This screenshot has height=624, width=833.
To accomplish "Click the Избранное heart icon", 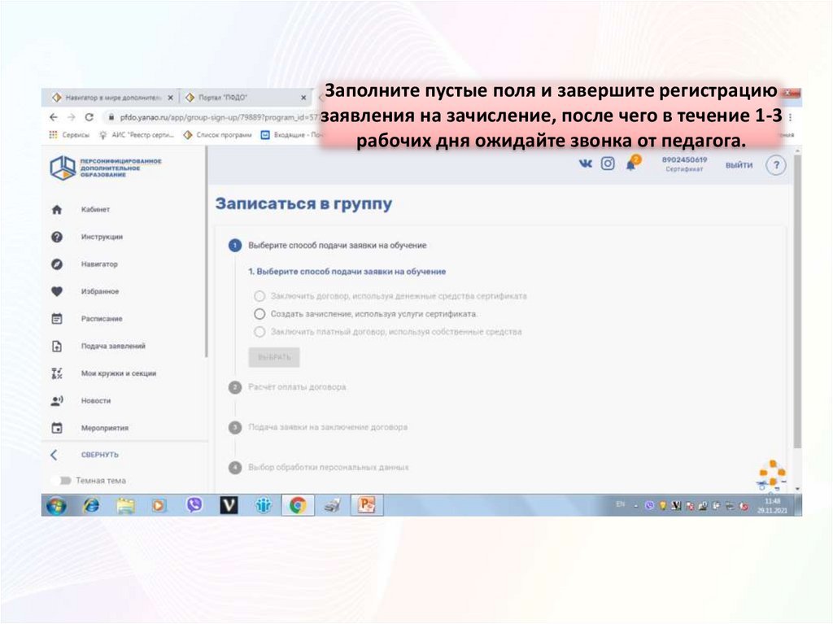I will tap(57, 291).
